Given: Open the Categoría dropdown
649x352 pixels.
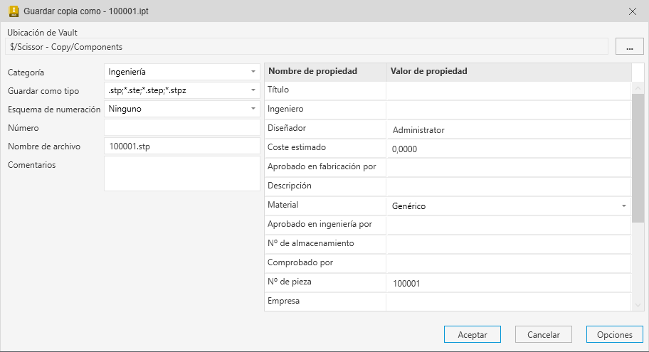Looking at the screenshot, I should point(253,72).
